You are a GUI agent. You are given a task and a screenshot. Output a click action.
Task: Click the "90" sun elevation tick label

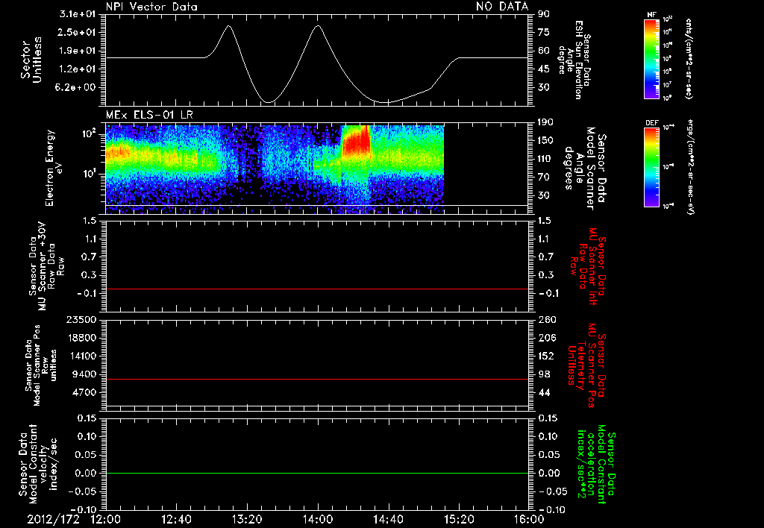(544, 14)
